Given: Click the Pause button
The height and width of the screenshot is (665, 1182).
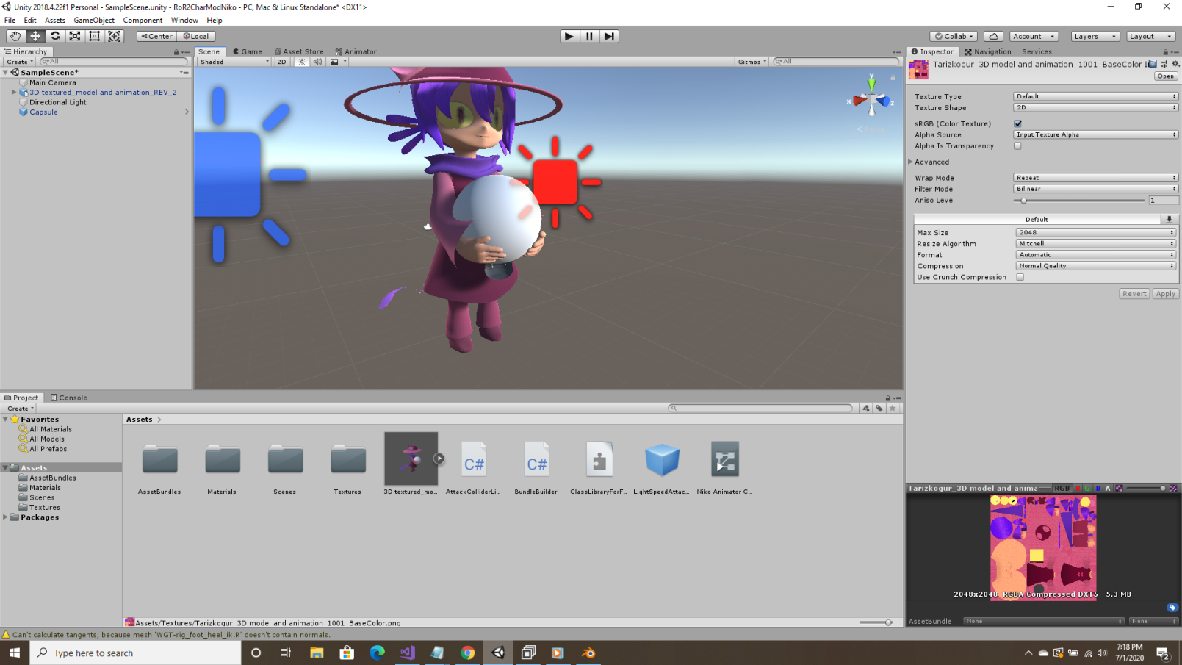Looking at the screenshot, I should click(x=589, y=36).
